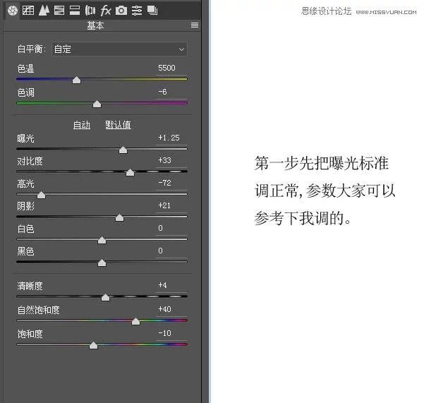Open the Split Toning panel icon

pos(75,11)
